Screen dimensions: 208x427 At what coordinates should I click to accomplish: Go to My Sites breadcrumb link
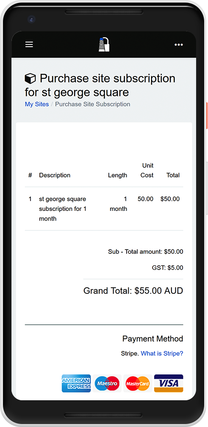pyautogui.click(x=37, y=104)
